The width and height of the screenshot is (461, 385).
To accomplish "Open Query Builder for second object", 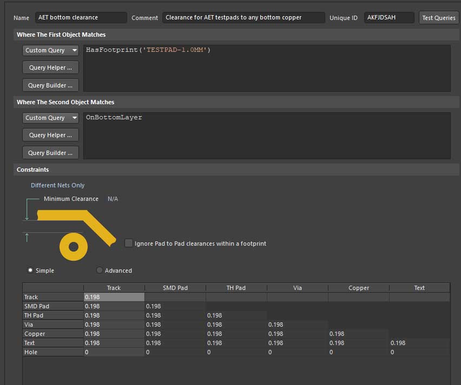I will point(51,153).
